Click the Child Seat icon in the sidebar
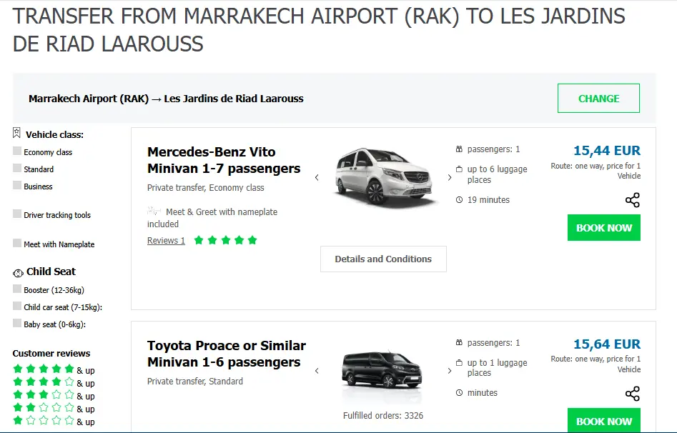677x433 pixels. click(x=17, y=272)
